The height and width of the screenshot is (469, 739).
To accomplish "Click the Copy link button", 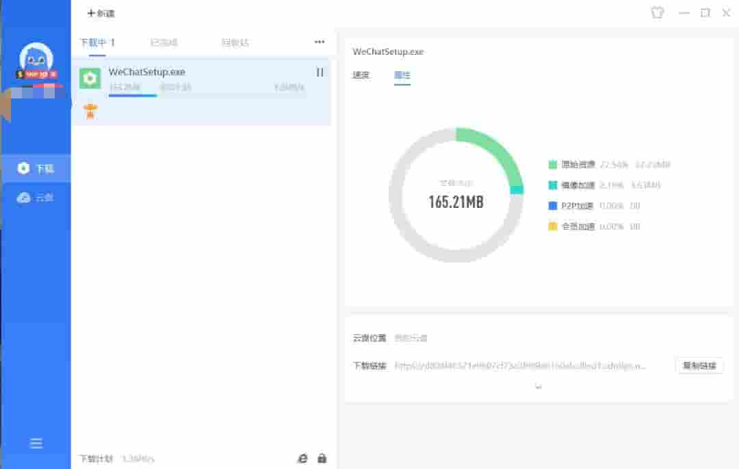I will (699, 365).
